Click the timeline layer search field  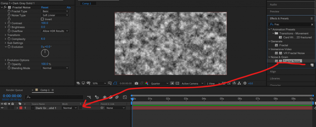(54, 97)
